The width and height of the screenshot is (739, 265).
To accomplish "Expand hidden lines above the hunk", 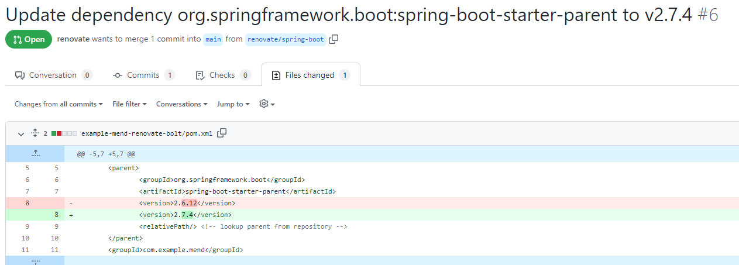I will click(35, 154).
